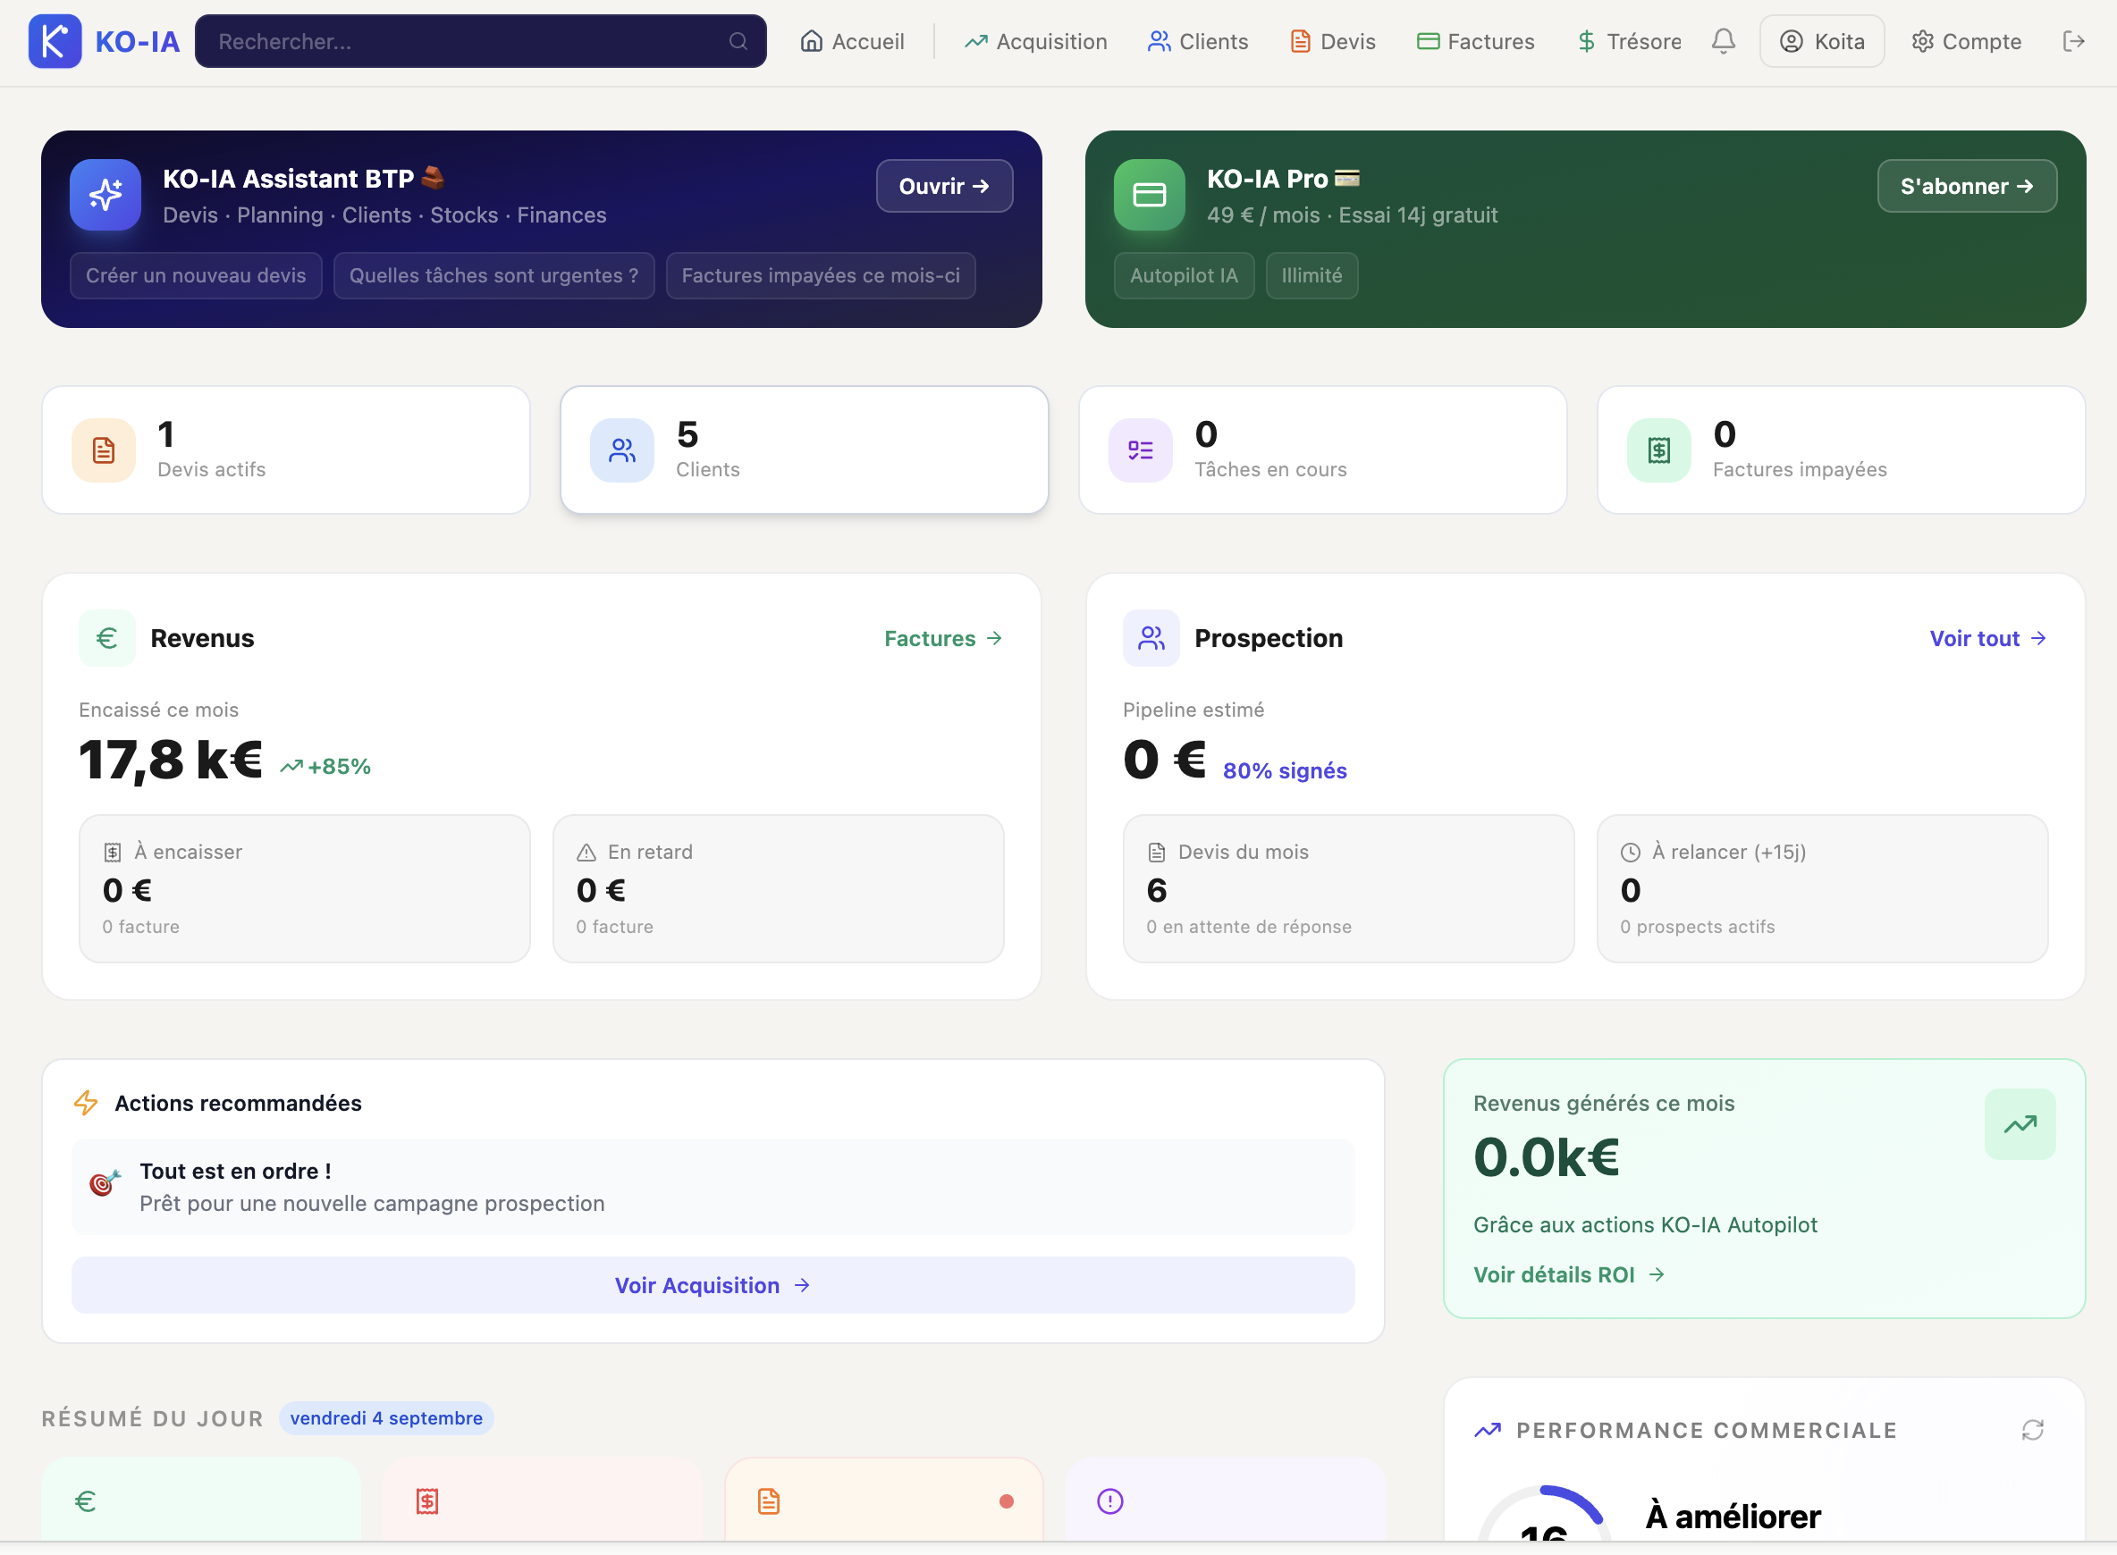
Task: Follow the Voir tout link in Prospection
Action: [1988, 638]
